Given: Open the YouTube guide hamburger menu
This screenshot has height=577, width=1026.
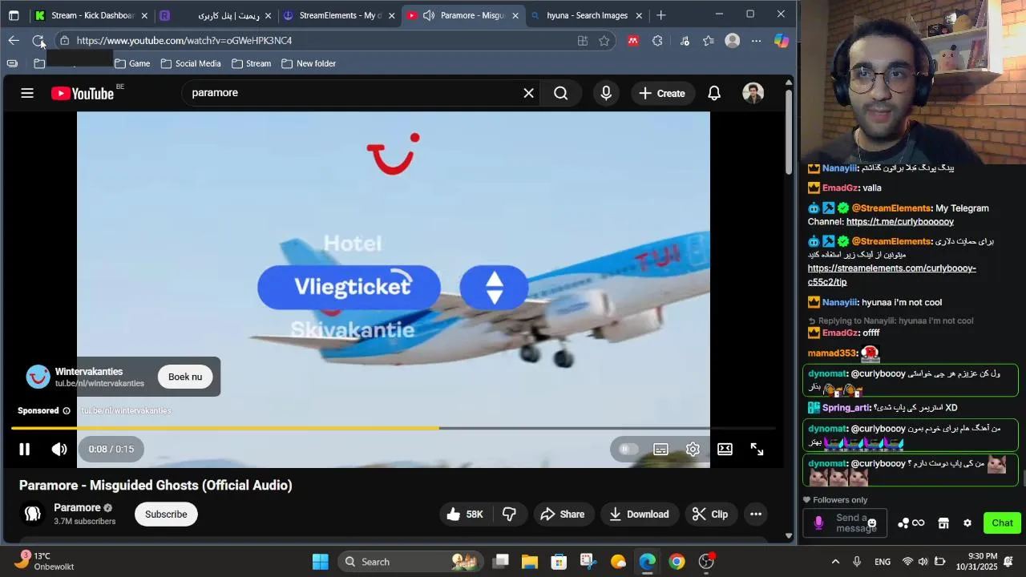Looking at the screenshot, I should coord(27,93).
